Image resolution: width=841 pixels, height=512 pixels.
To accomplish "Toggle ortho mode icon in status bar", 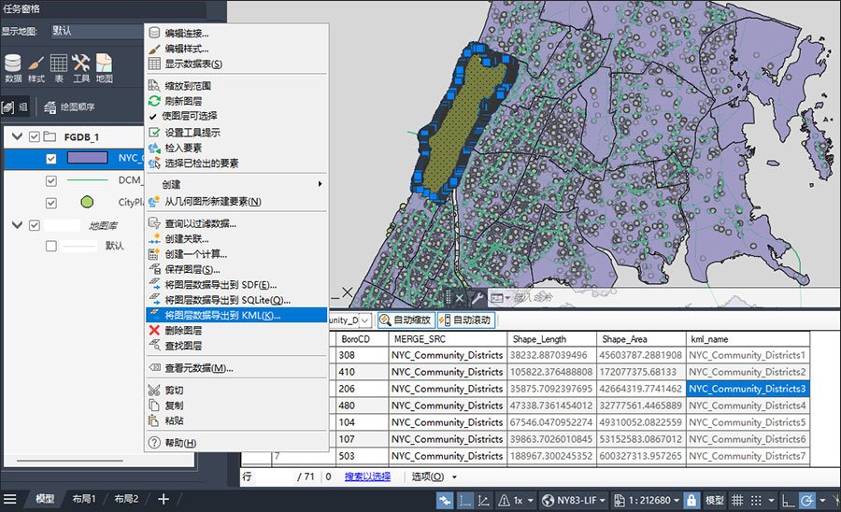I will point(788,500).
